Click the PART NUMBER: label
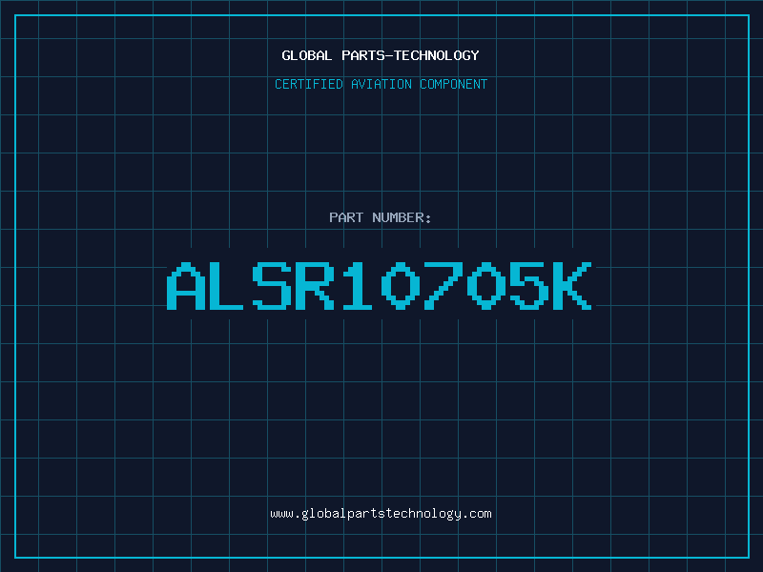 381,217
